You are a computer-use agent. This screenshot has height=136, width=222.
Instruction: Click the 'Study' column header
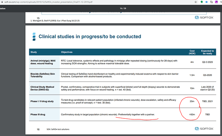33,52
